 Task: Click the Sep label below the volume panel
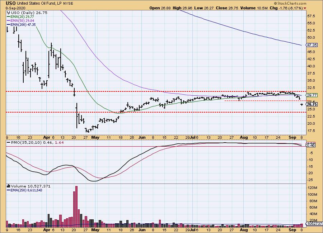292,230
